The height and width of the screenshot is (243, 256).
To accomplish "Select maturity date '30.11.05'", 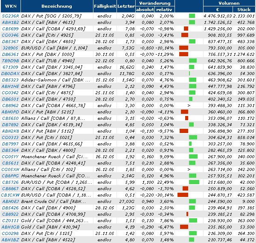I will tap(105, 54).
